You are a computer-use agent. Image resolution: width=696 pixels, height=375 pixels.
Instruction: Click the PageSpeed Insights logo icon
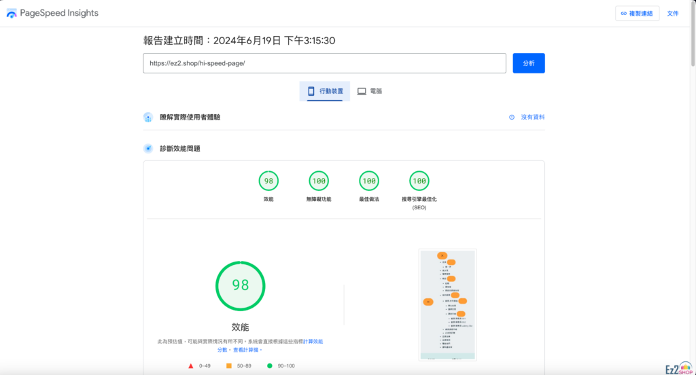point(12,13)
